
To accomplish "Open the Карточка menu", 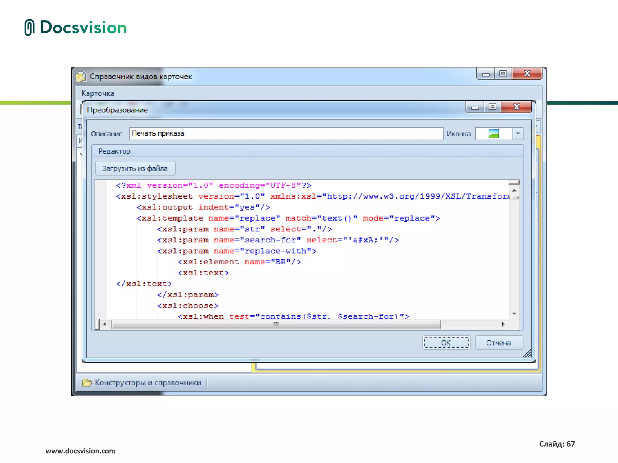I will point(98,93).
